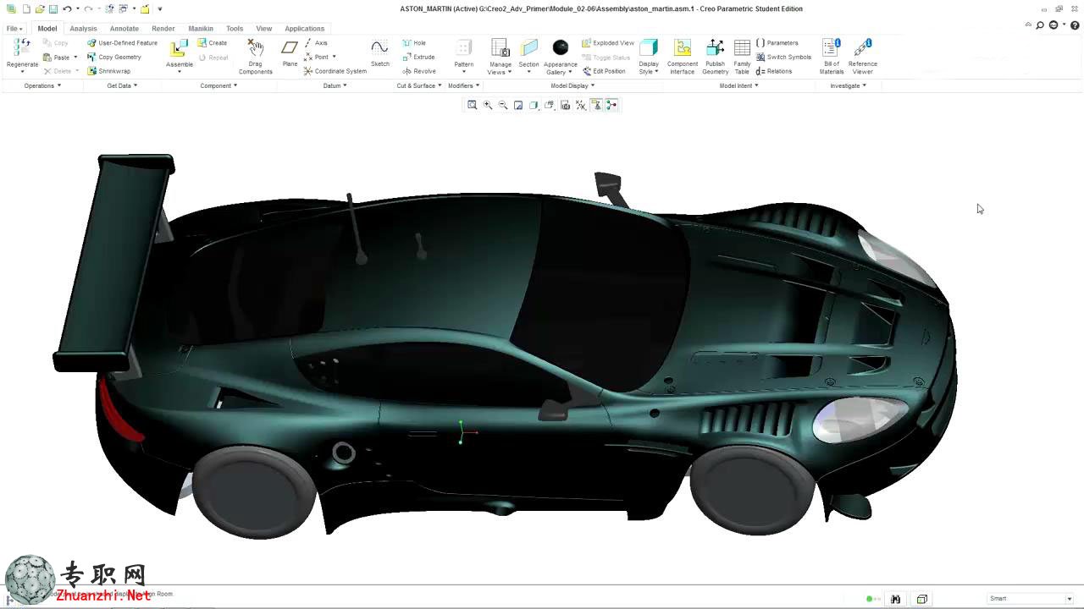The image size is (1084, 609).
Task: Expand the Get Data group
Action: point(122,85)
